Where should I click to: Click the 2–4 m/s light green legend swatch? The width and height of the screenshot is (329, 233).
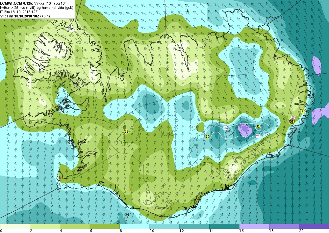pyautogui.click(x=45, y=226)
